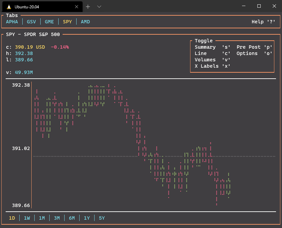Click the -0.14% change value
This screenshot has width=282, height=228.
click(x=60, y=47)
